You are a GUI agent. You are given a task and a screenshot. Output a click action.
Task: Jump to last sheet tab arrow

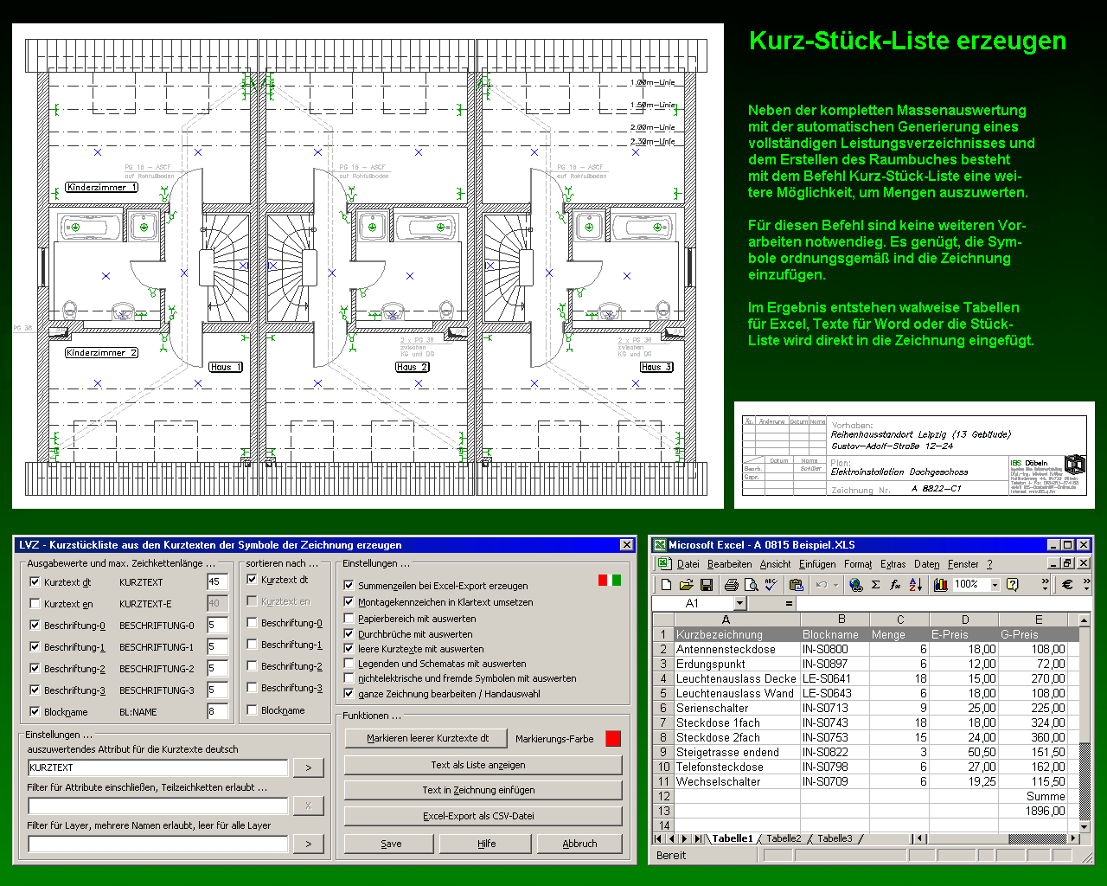[x=698, y=838]
